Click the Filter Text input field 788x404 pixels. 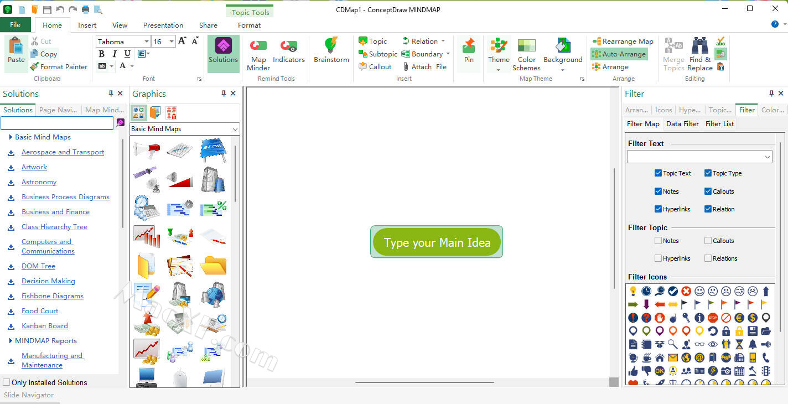pos(695,157)
